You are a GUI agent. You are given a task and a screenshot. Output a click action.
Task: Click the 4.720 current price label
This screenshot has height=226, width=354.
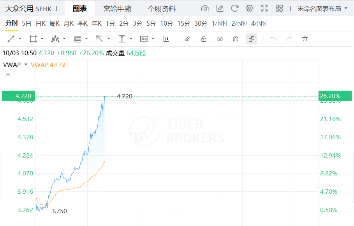tap(18, 96)
